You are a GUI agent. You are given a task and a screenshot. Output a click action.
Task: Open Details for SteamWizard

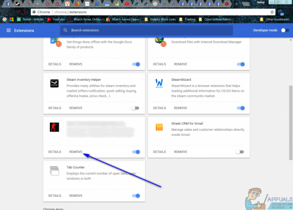[x=159, y=108]
